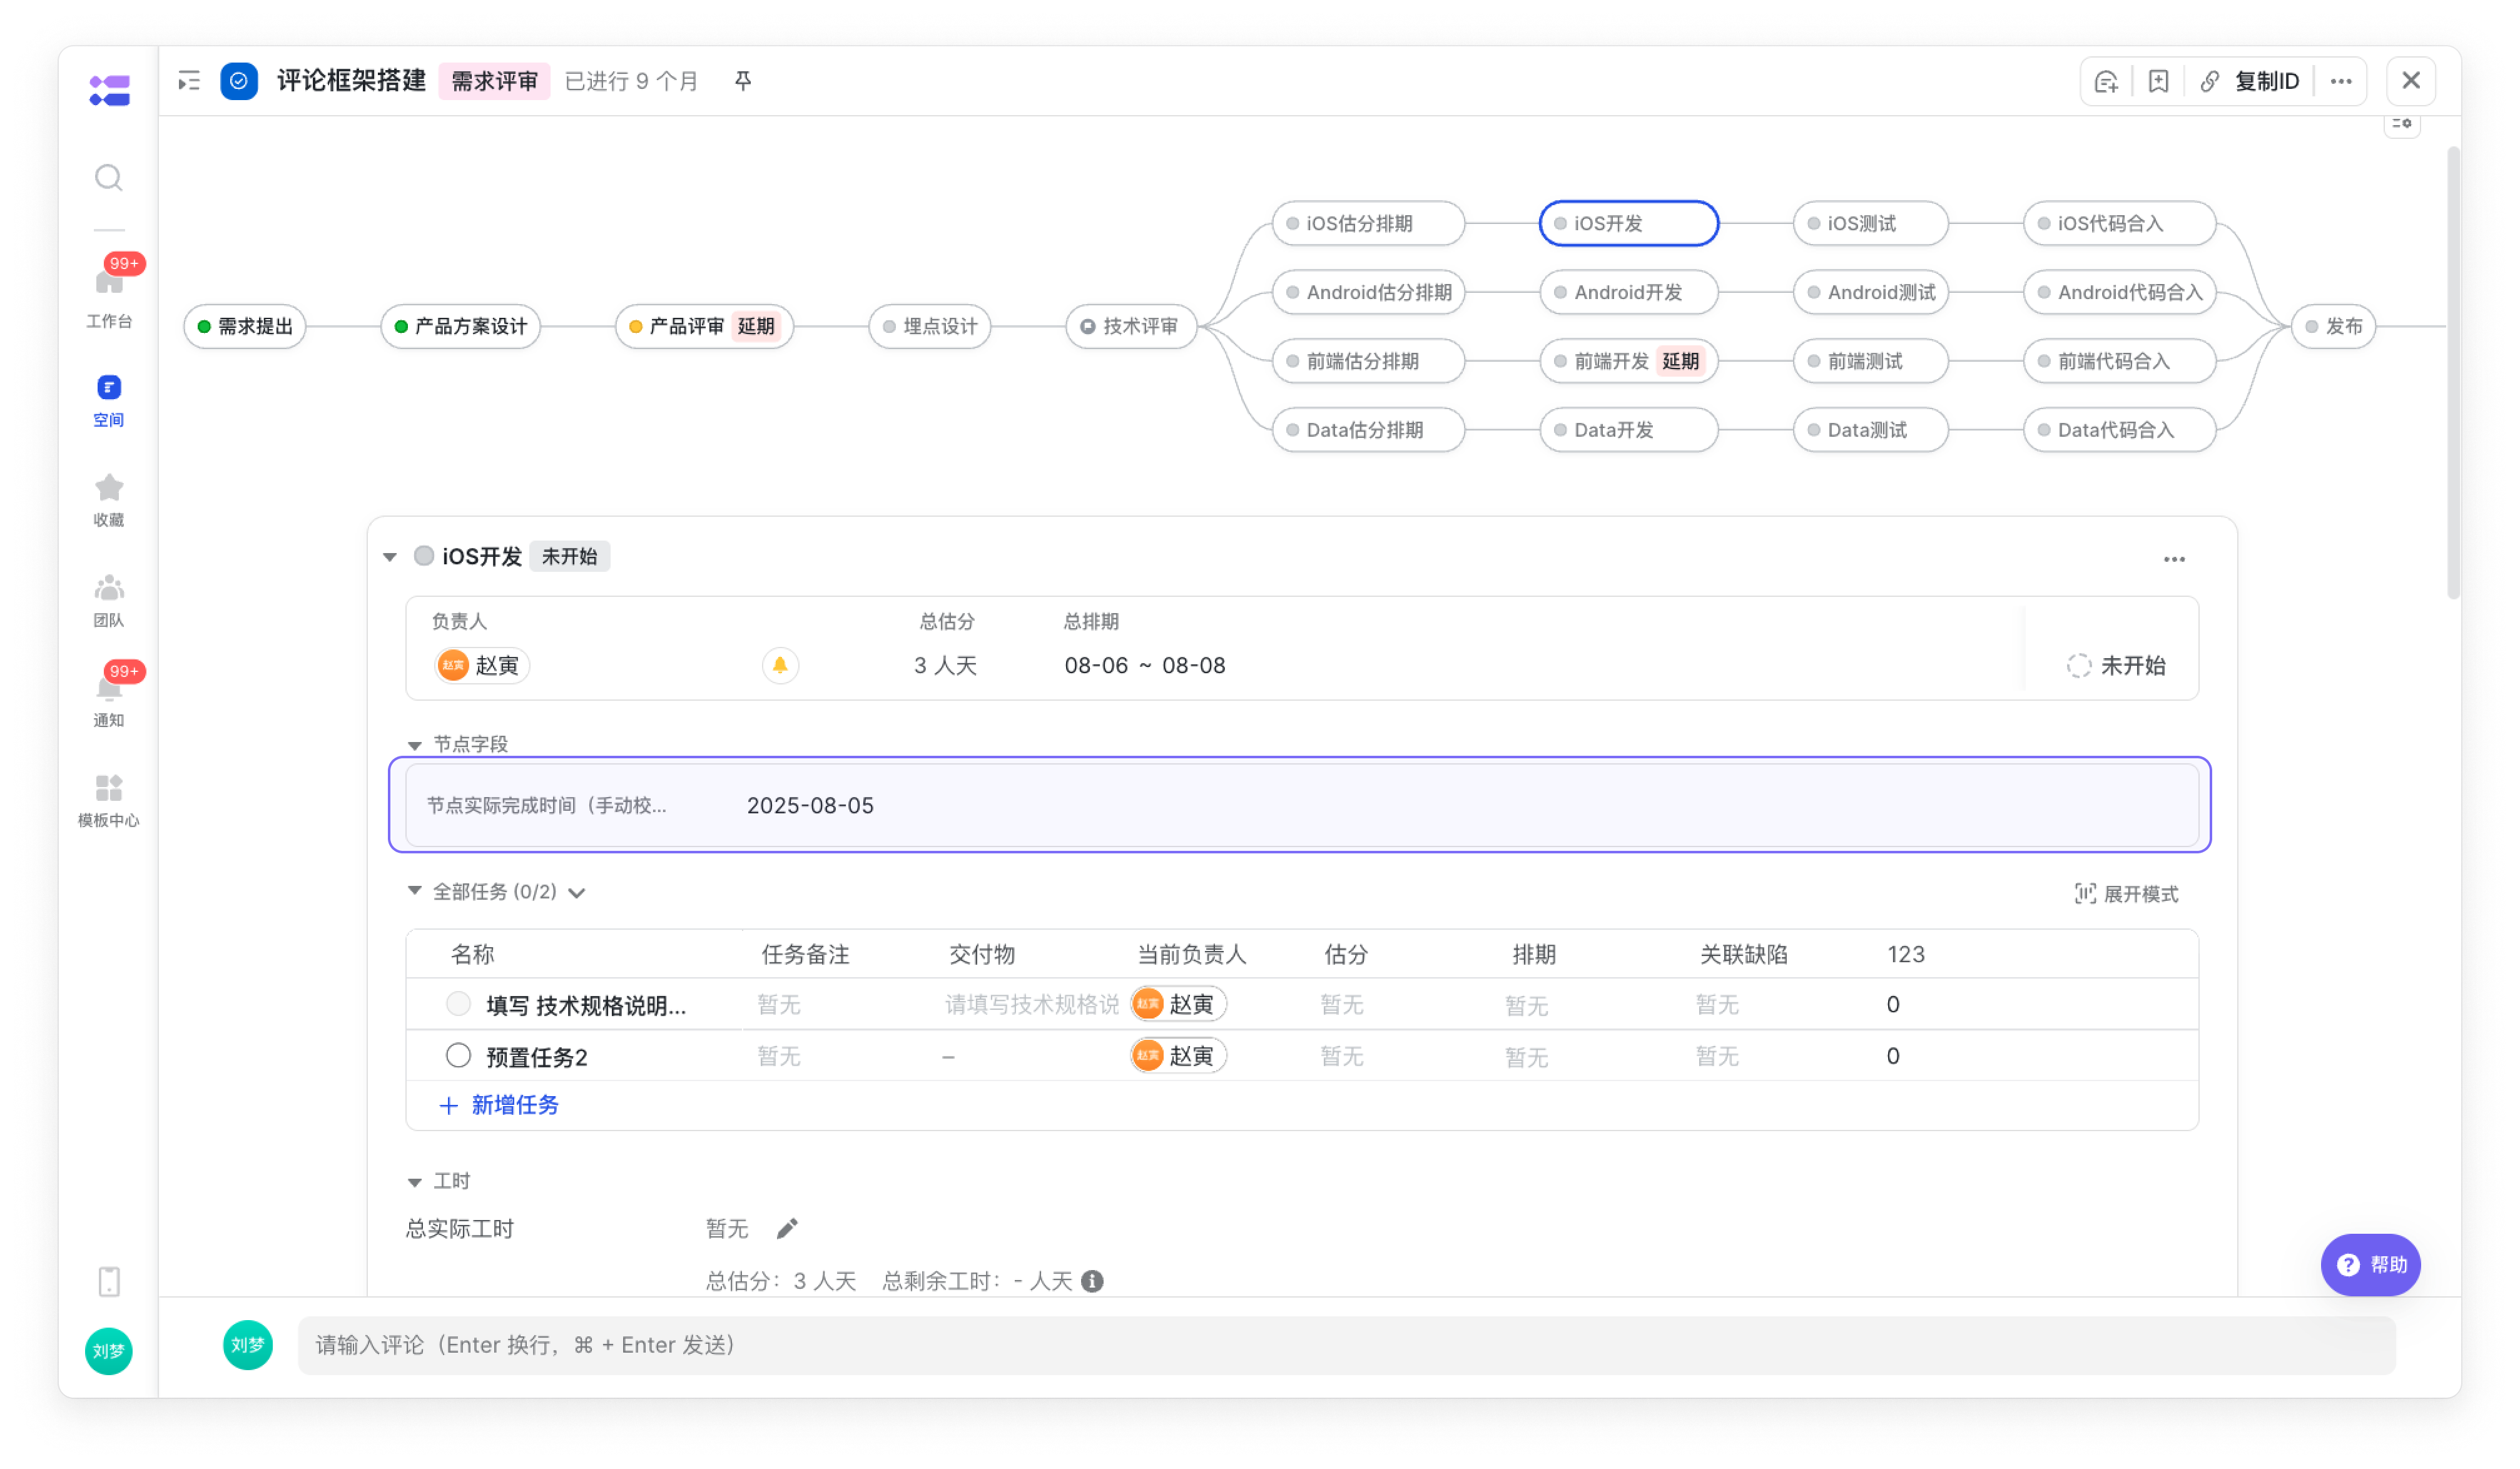This screenshot has width=2520, height=1469.
Task: Collapse the iOS开发 node panel
Action: [x=390, y=557]
